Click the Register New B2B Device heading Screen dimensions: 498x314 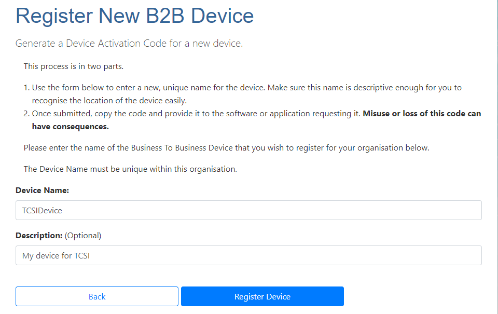click(x=135, y=15)
